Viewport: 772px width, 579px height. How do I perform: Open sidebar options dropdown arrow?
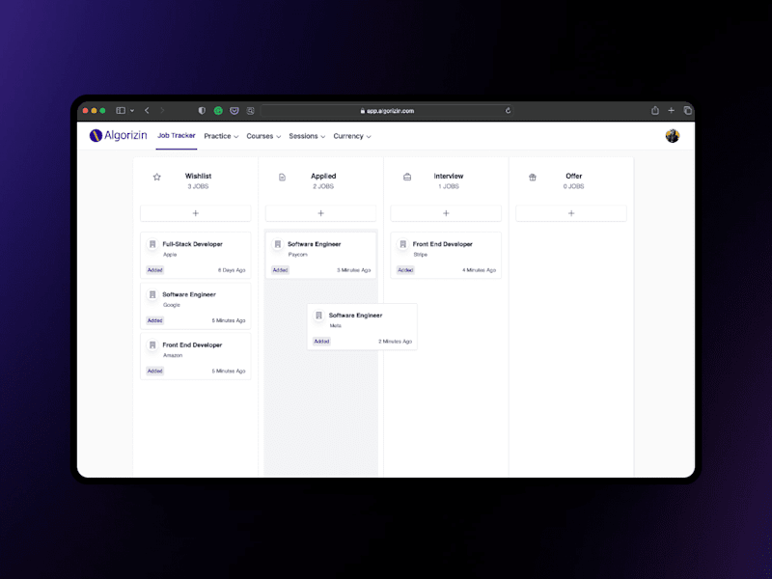click(x=132, y=111)
